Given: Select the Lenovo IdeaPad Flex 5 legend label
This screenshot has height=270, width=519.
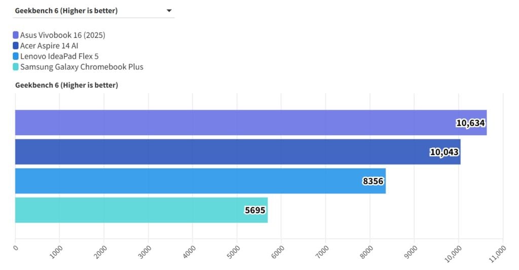Looking at the screenshot, I should click(59, 56).
